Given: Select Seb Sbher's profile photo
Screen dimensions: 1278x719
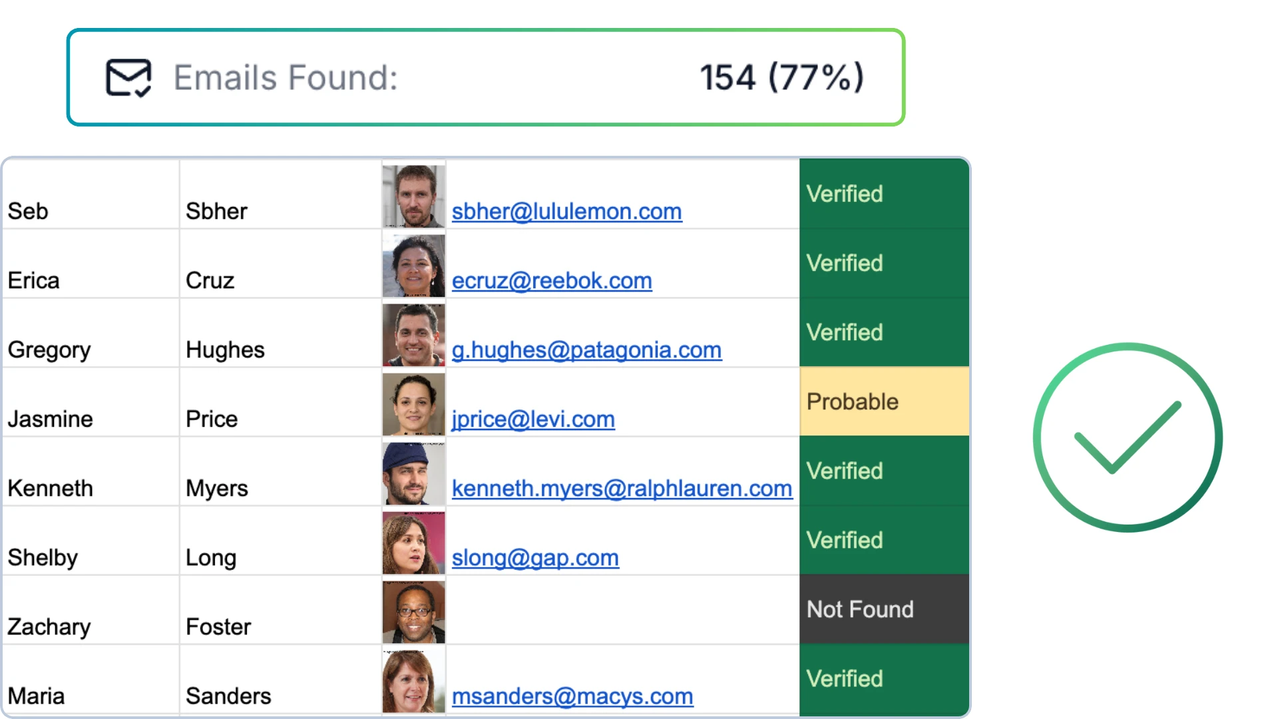Looking at the screenshot, I should pos(413,196).
